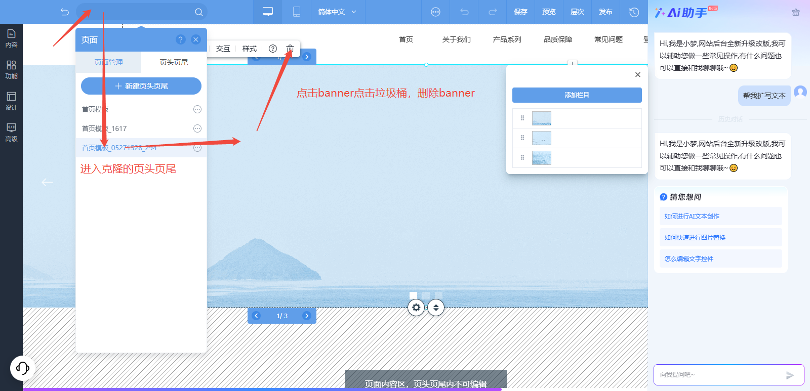This screenshot has width=810, height=391.
Task: Open suggestion 如何快速进行图片替换
Action: pos(720,237)
